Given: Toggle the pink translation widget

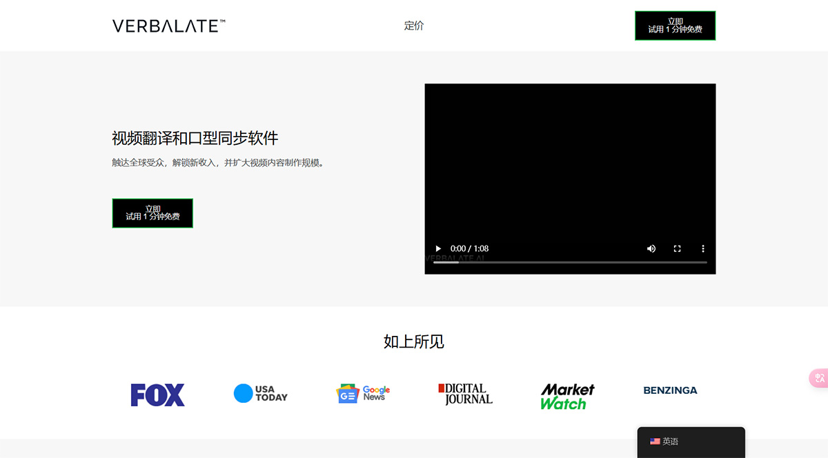Looking at the screenshot, I should coord(818,378).
